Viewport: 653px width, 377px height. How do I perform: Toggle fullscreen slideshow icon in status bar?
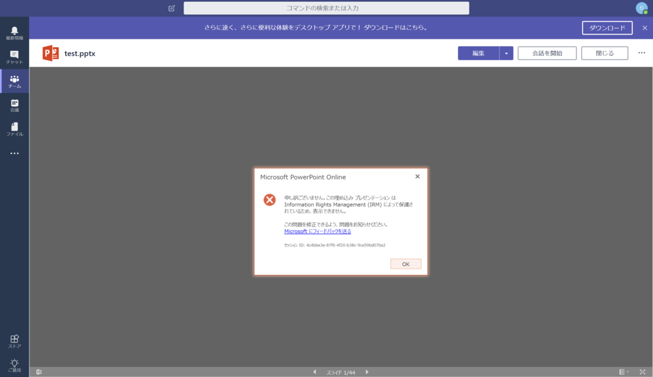point(643,372)
